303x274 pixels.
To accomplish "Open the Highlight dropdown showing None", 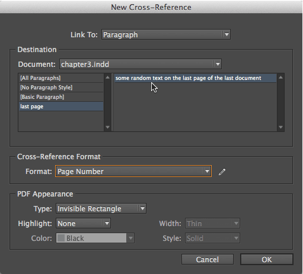I will point(83,223).
